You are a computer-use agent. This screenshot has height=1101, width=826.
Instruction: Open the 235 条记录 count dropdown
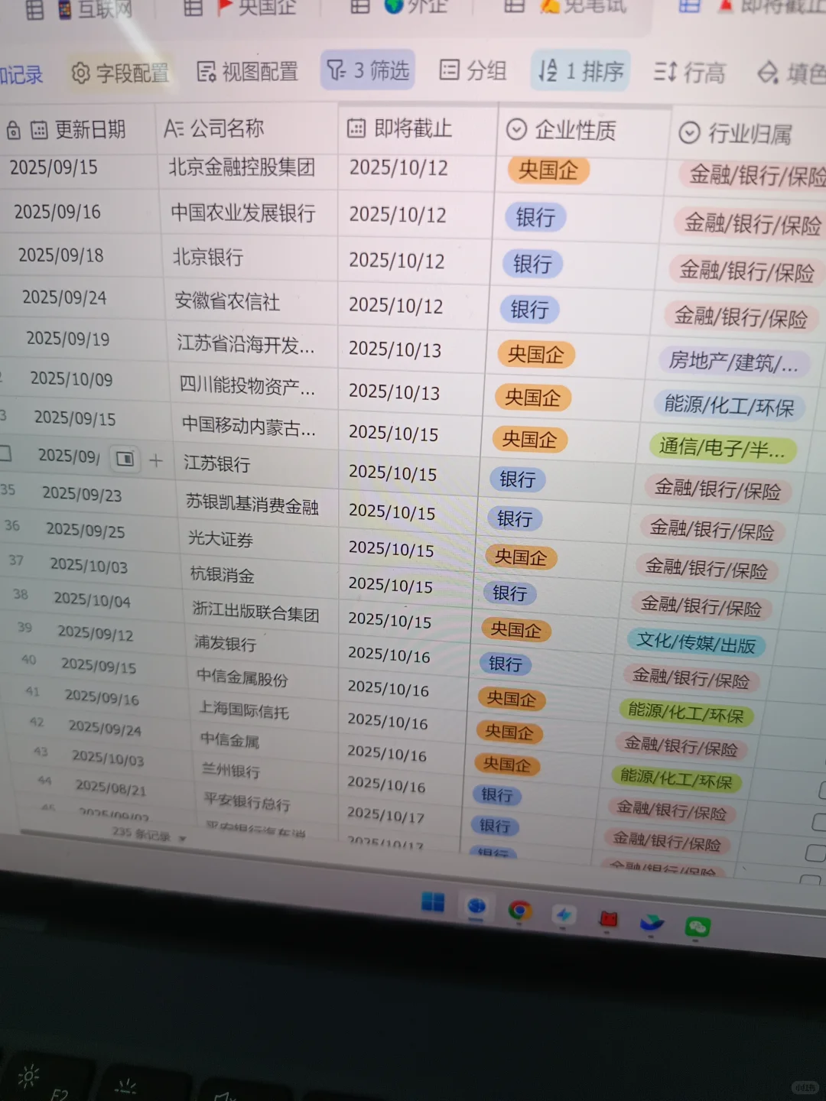tap(150, 834)
